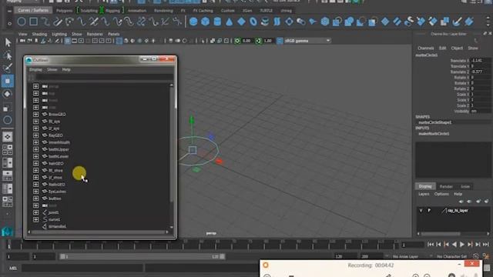Toggle the gamma control icon
The image size is (493, 277).
pos(259,41)
